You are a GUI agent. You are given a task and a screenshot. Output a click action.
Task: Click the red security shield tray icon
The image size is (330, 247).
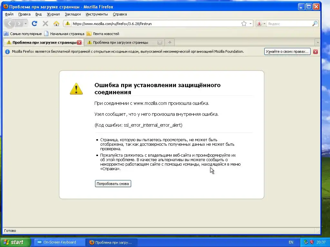pyautogui.click(x=312, y=242)
